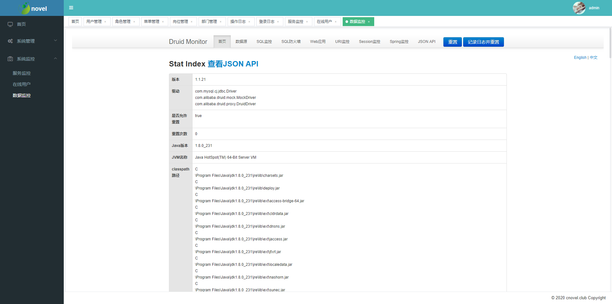Click the com.mysql.cj.jdbc.Driver driver entry
The image size is (612, 304).
[216, 91]
